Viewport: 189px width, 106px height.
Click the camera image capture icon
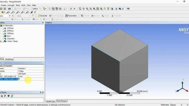[9, 9]
